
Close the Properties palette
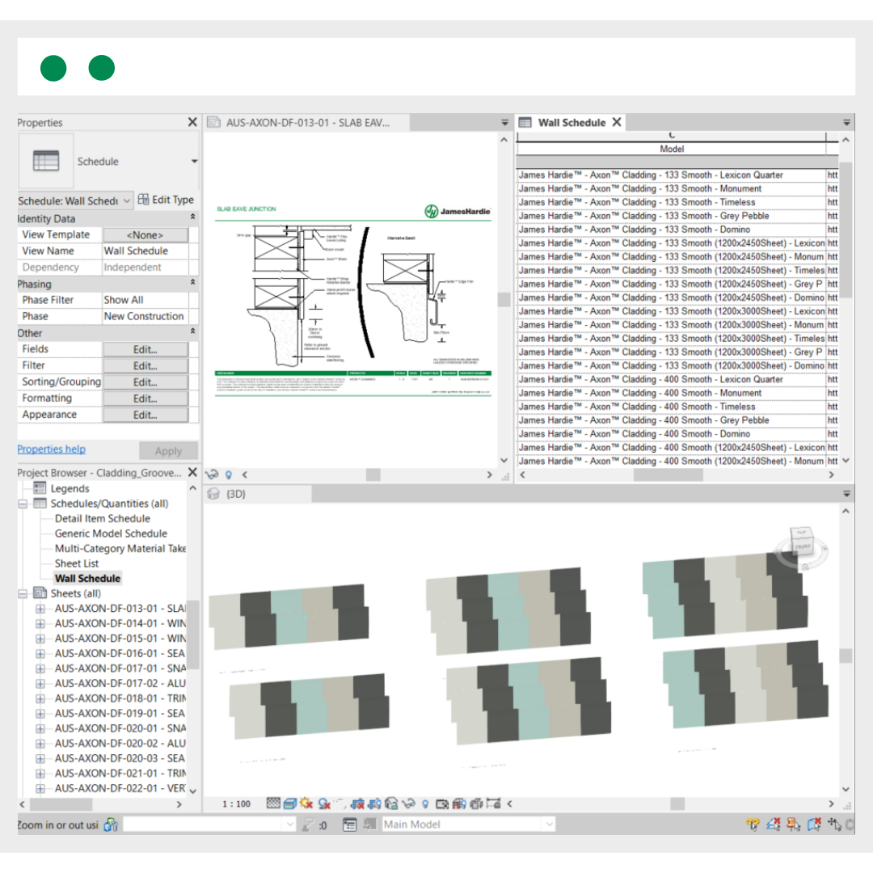(192, 122)
